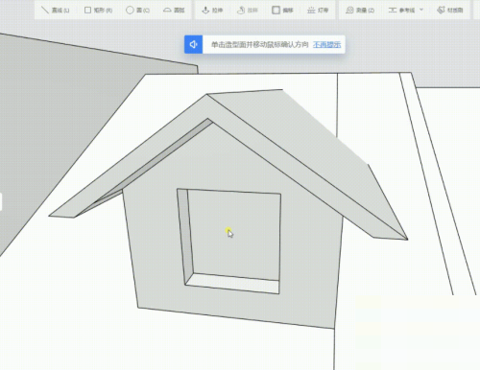Dismiss hint via 不再提示 link
This screenshot has height=370, width=480.
pos(326,44)
